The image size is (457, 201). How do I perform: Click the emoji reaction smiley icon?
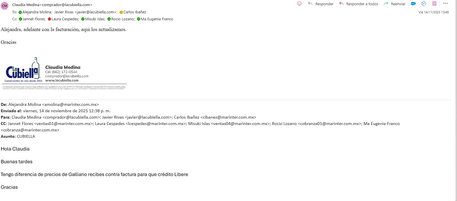(299, 3)
